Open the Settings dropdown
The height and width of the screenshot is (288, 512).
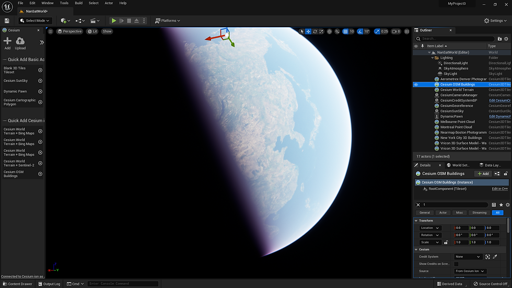click(x=495, y=20)
